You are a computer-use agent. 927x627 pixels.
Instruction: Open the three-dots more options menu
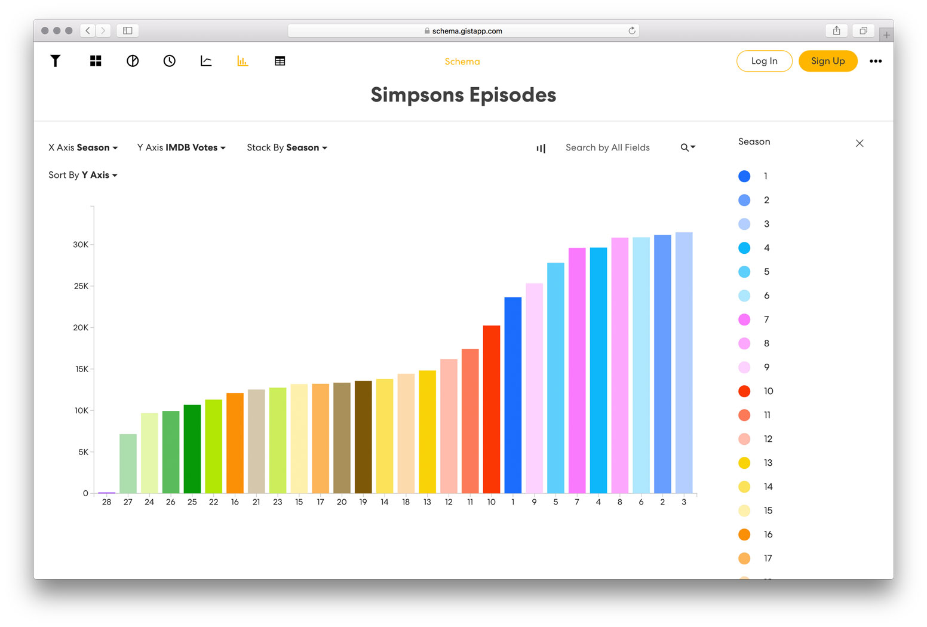876,61
